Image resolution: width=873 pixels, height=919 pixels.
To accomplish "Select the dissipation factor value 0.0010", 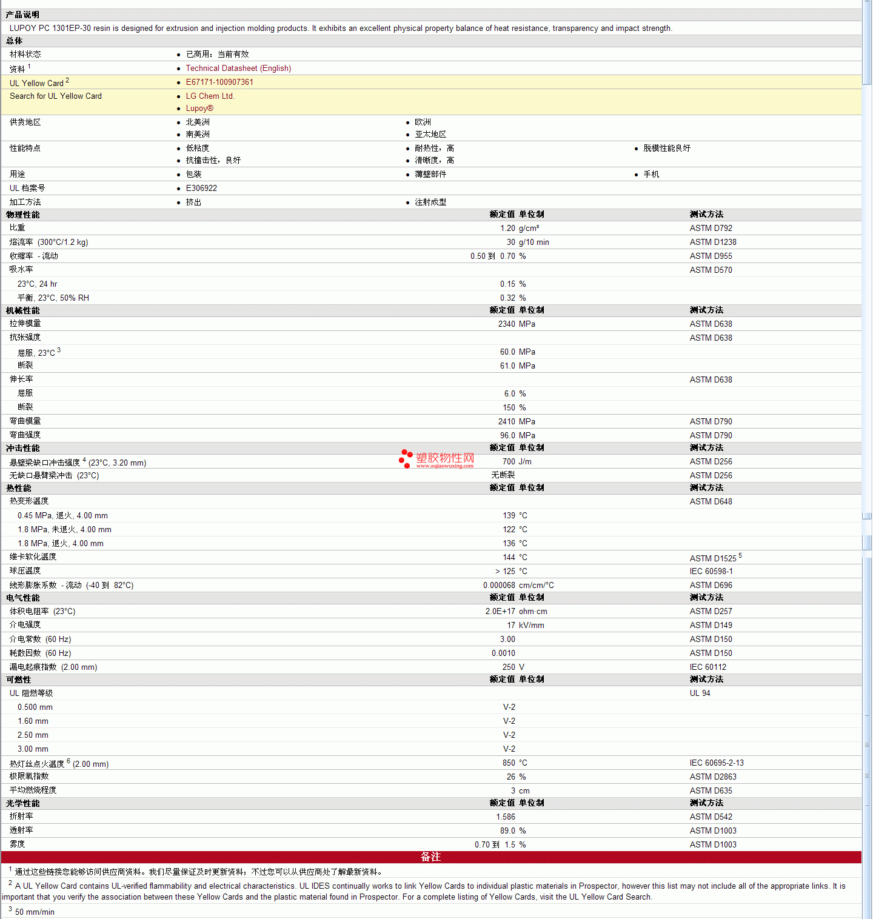I will [503, 653].
